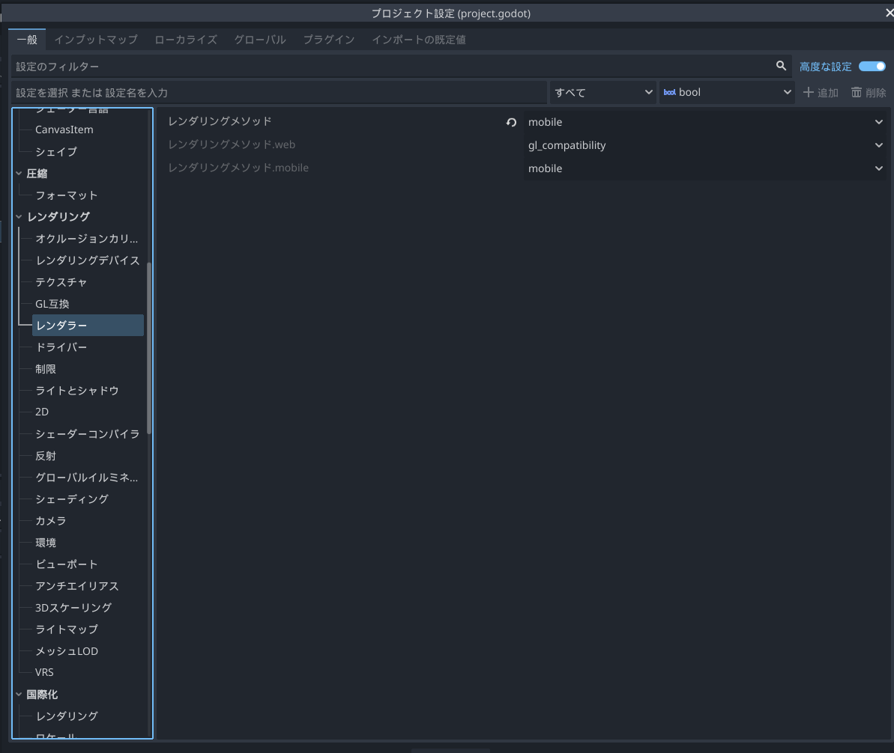
Task: Reset レンダリングメソッド to default with revert icon
Action: pos(511,122)
